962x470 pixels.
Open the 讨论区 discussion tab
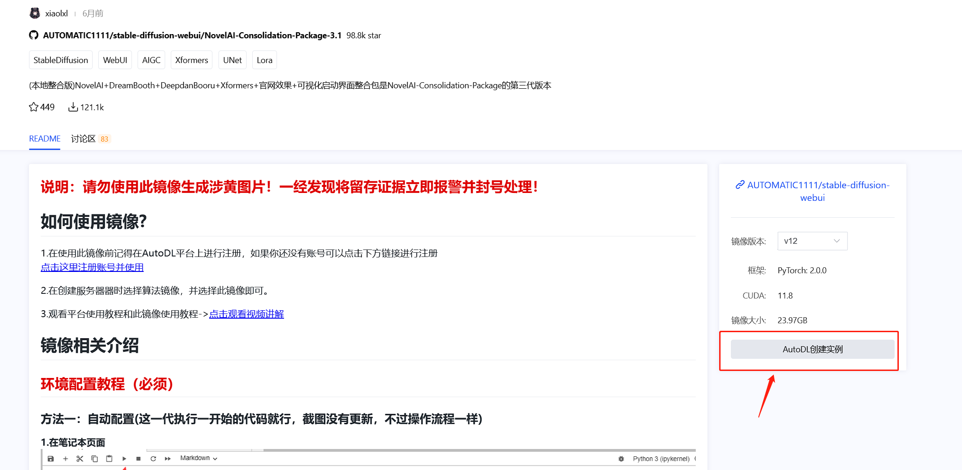pos(84,138)
